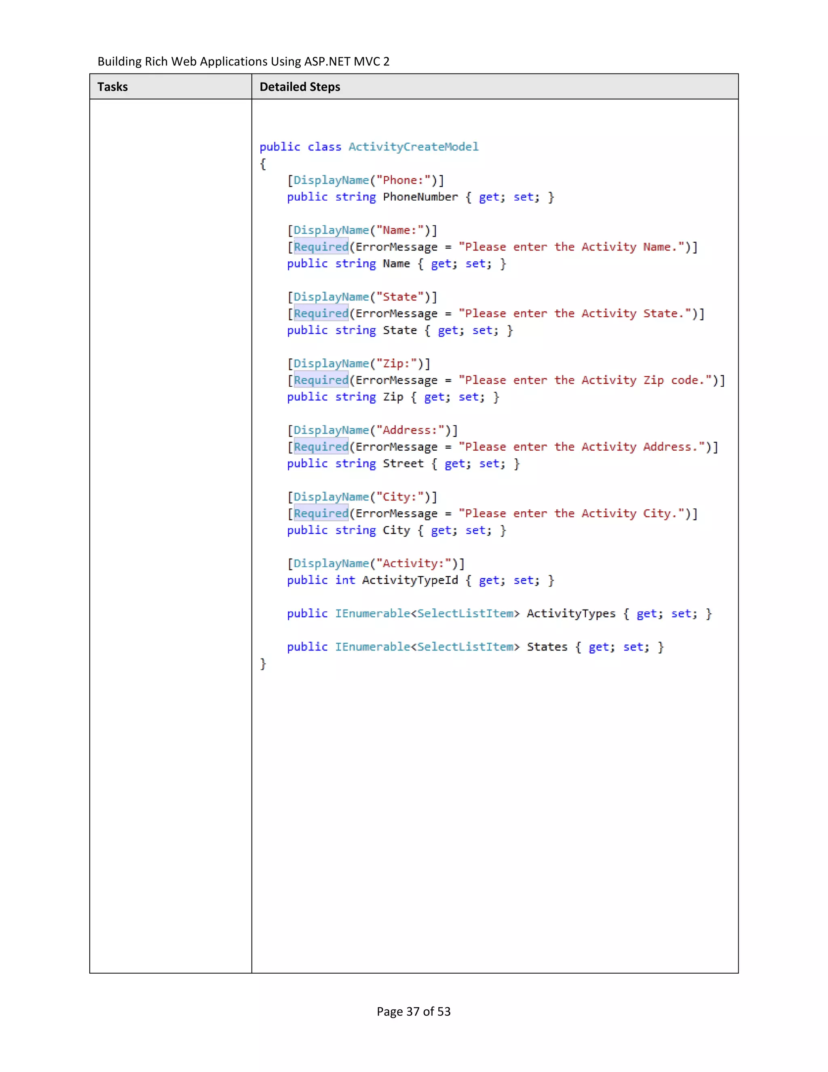Click the 'Please enter the Activity State.' line

click(x=495, y=314)
